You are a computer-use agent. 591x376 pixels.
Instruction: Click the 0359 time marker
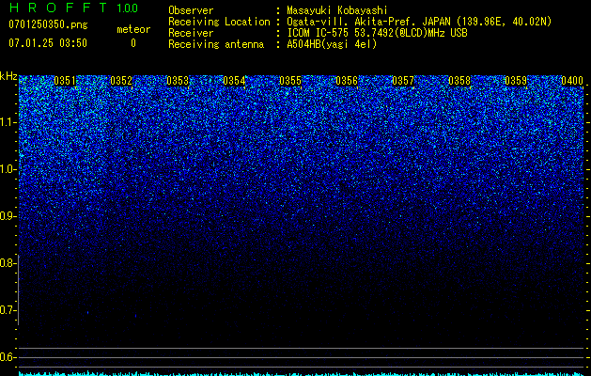coord(516,81)
